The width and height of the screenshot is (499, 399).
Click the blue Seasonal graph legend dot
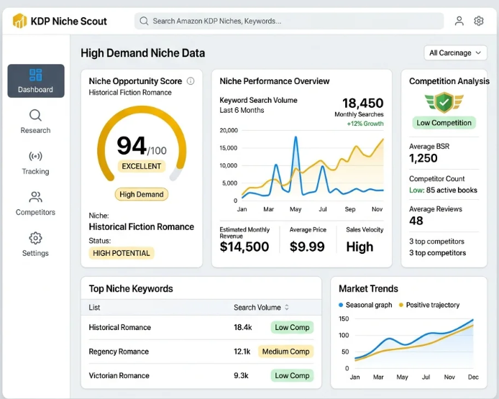tap(341, 305)
